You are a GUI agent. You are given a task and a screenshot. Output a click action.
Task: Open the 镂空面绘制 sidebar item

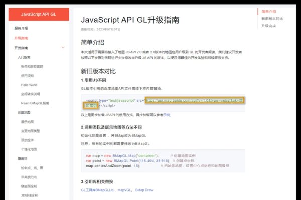29,186
